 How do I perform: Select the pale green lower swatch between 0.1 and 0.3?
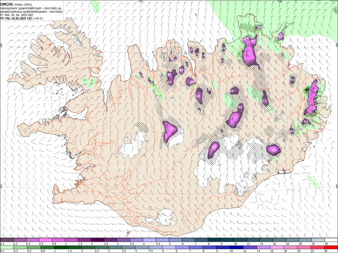pos(7,247)
